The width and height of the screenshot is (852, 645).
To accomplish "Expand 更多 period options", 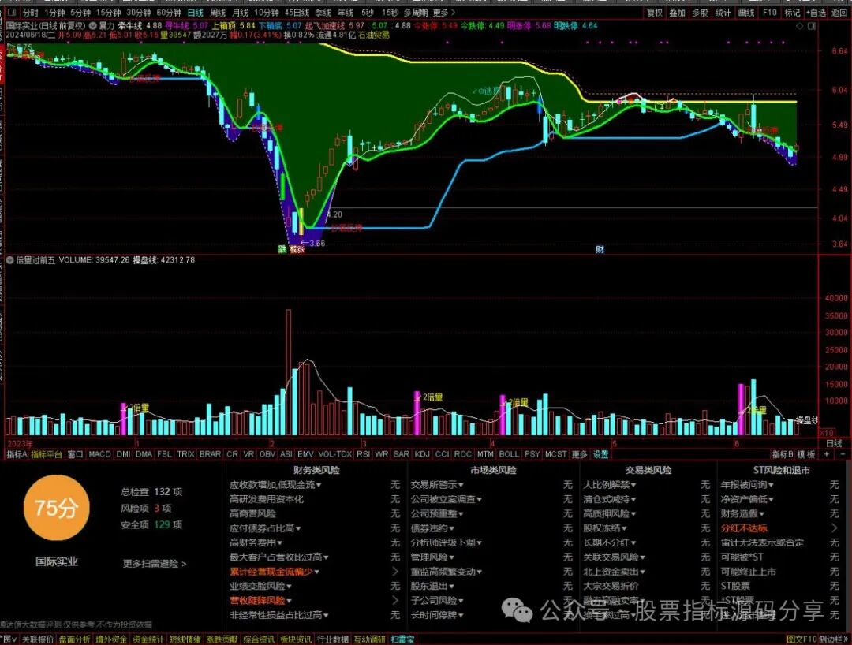I will [x=444, y=12].
